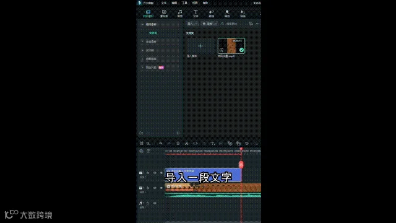Click the green checkmark on the video thumbnail
396x223 pixels.
[x=241, y=50]
